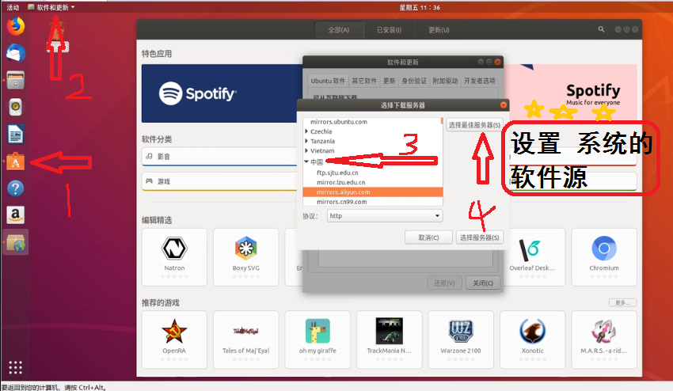Open the Xonotic game card
Viewport: 673px width, 391px height.
point(532,340)
